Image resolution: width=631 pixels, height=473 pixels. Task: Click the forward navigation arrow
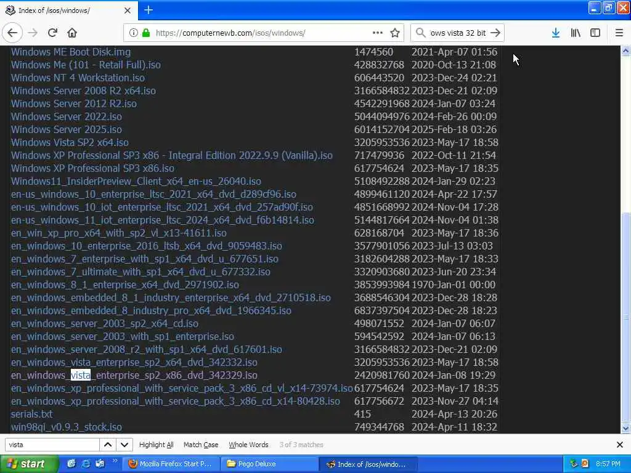(x=33, y=33)
